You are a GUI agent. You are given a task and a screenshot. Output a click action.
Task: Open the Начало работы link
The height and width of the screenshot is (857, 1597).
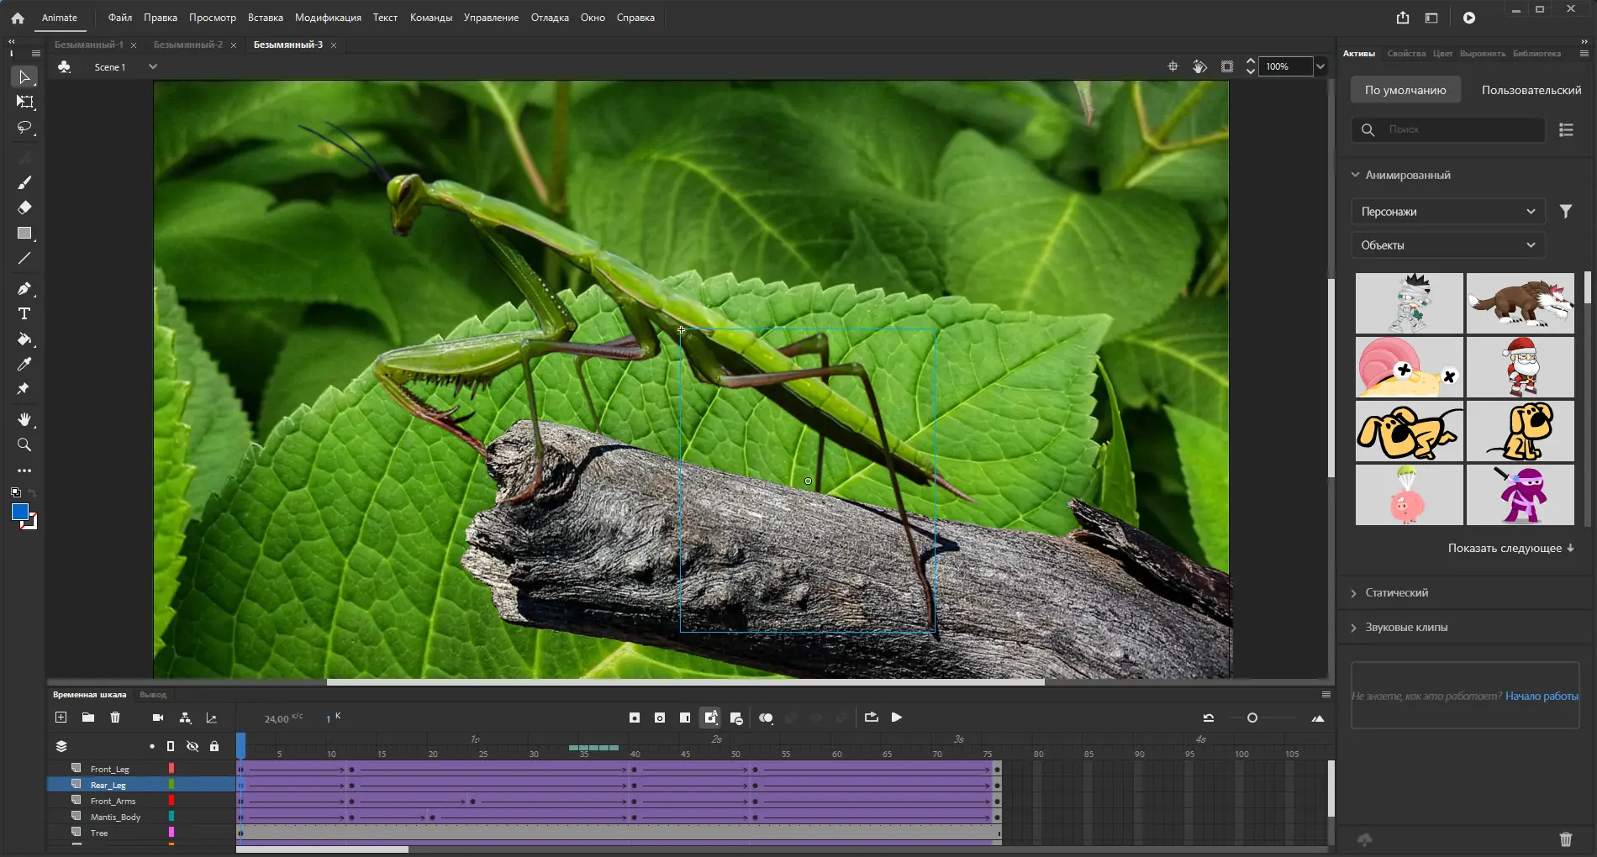coord(1542,696)
